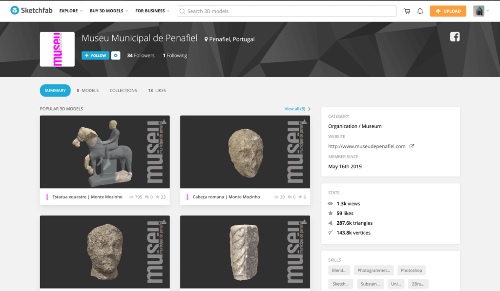
Task: Open the Collections tab
Action: click(124, 91)
